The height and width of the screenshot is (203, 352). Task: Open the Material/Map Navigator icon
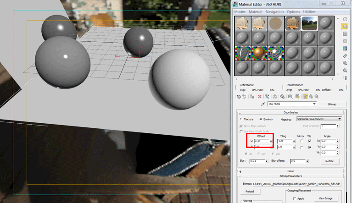click(x=345, y=78)
